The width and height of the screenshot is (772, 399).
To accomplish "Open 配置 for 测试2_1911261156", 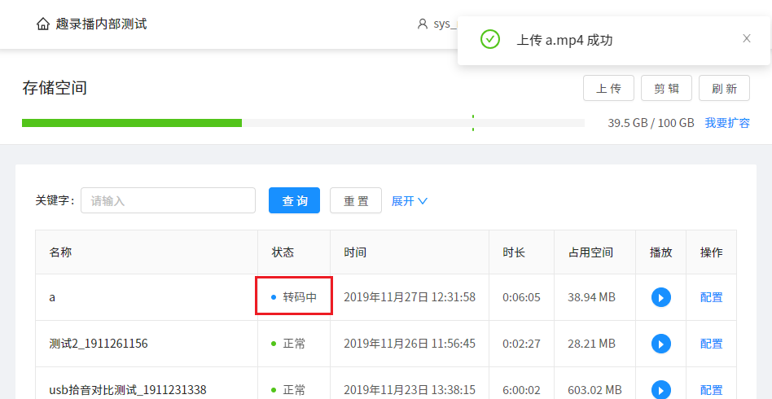I will point(712,344).
